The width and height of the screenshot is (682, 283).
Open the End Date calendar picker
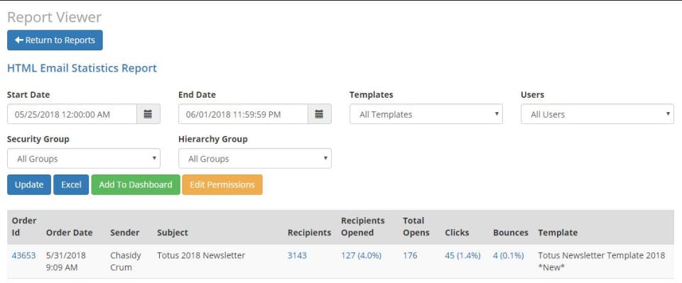tap(319, 114)
